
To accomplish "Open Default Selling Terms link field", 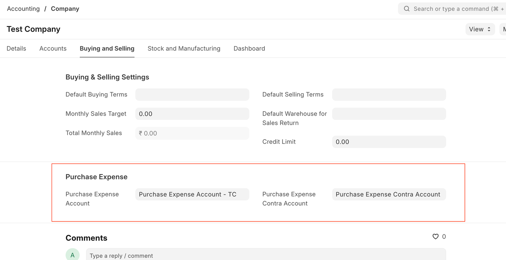I will [x=389, y=95].
